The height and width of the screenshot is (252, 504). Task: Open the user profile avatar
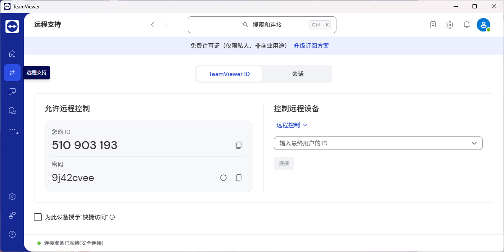(483, 25)
